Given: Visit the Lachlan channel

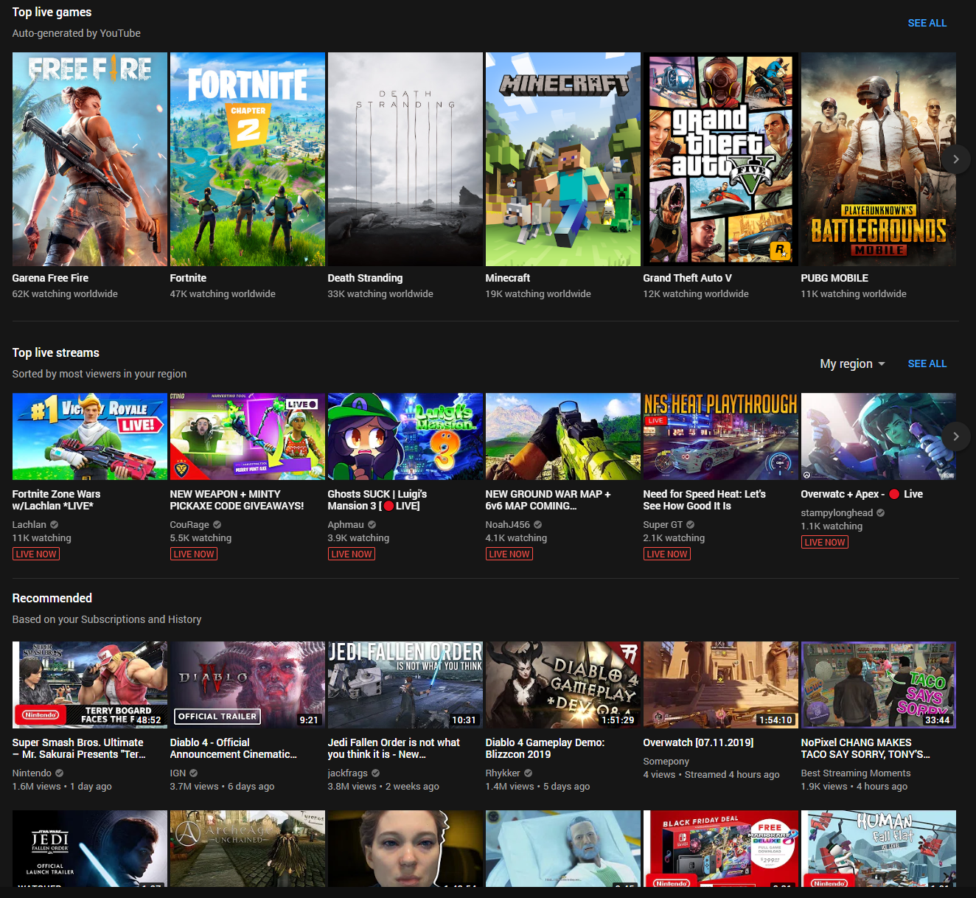Looking at the screenshot, I should click(x=29, y=525).
